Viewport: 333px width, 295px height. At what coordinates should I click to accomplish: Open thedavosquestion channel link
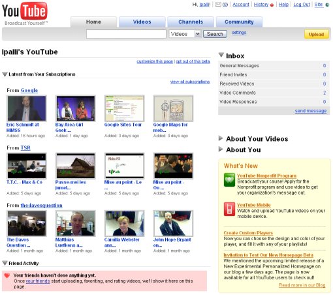pyautogui.click(x=41, y=206)
